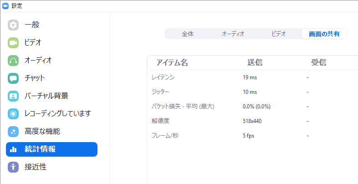Image resolution: width=358 pixels, height=184 pixels.
Task: Click the bar chart icon for 統計情報
Action: [x=13, y=149]
